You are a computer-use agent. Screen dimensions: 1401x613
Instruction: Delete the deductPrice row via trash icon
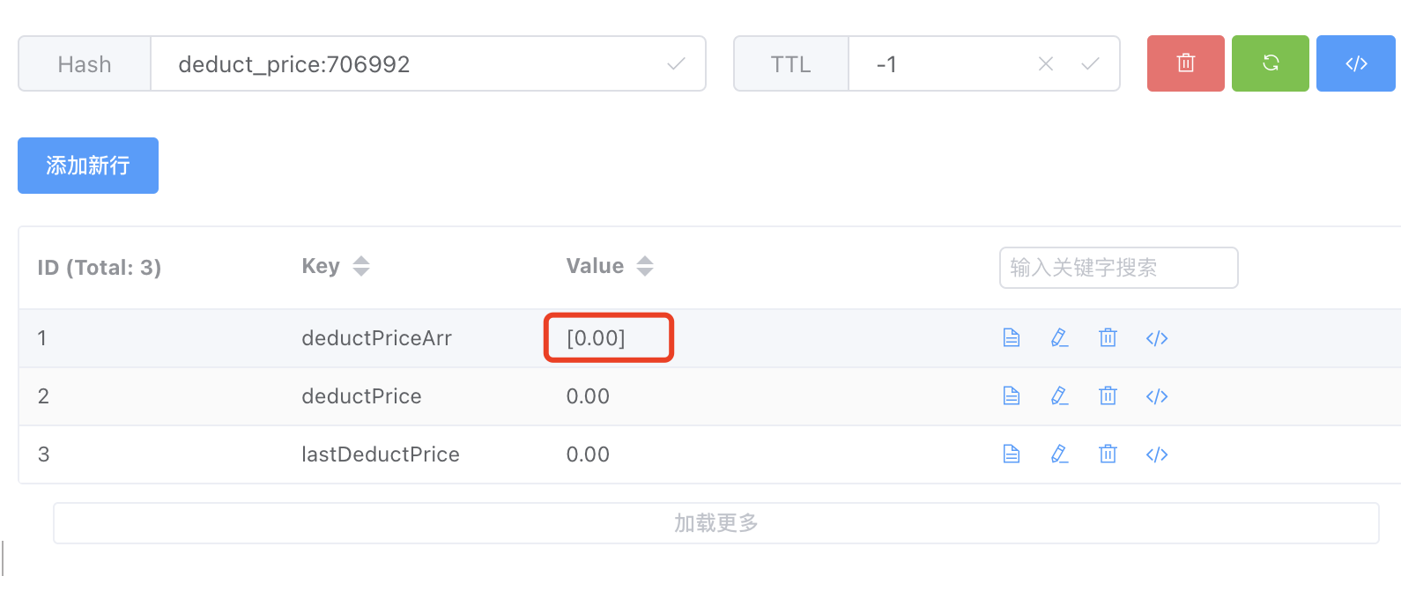click(1108, 395)
